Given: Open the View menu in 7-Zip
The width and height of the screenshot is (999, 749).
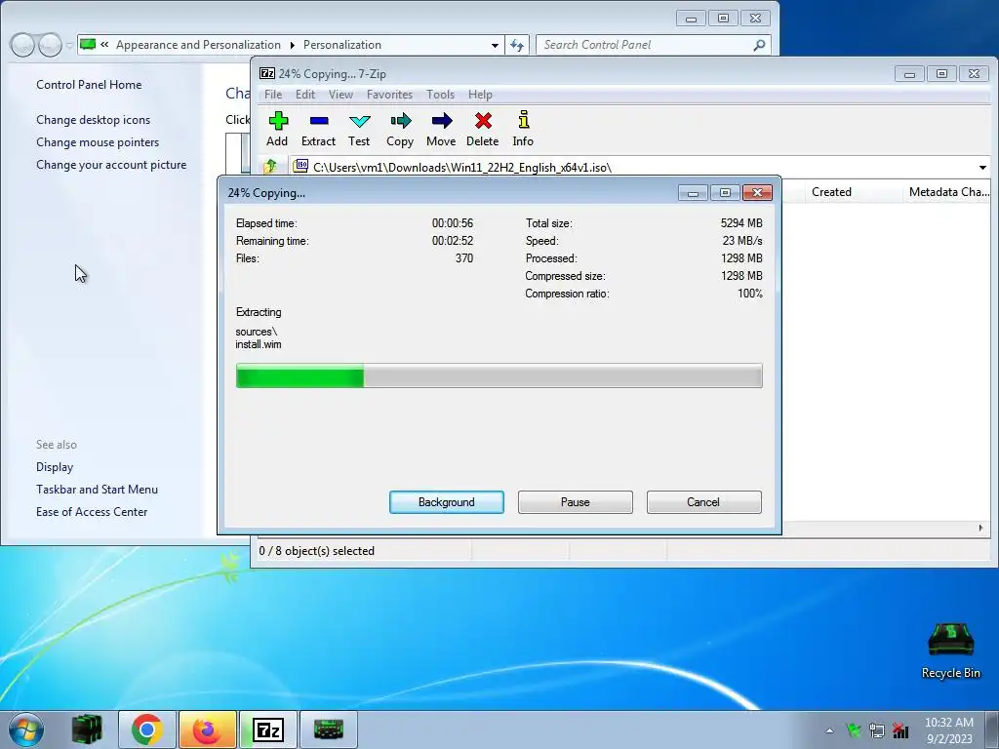Looking at the screenshot, I should [x=340, y=95].
